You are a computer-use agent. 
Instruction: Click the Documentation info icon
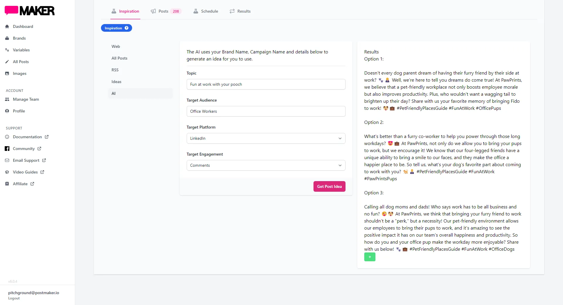pyautogui.click(x=7, y=137)
